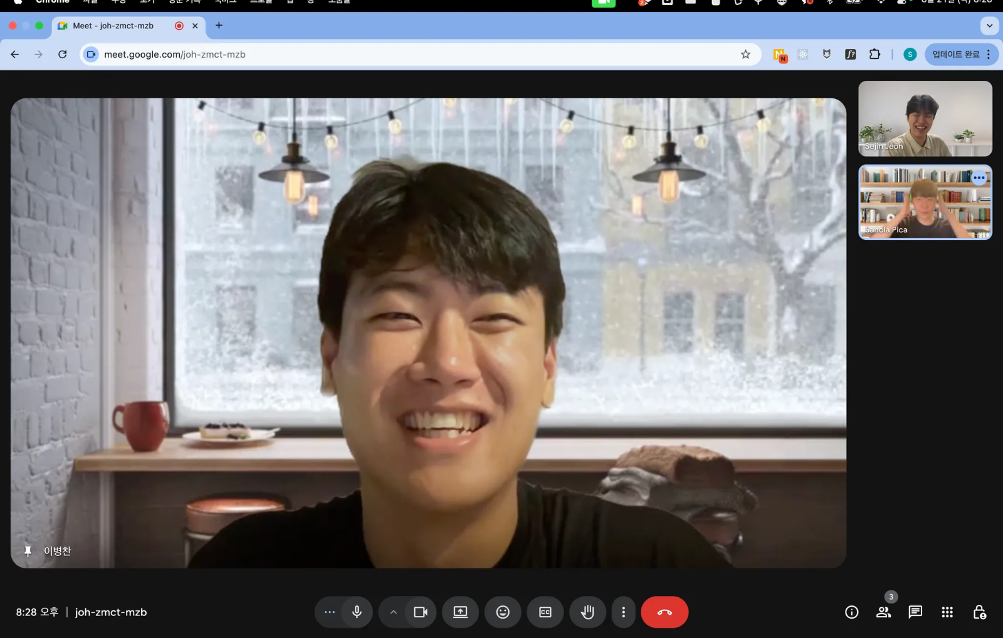This screenshot has height=638, width=1003.
Task: Show the participants list
Action: pyautogui.click(x=883, y=612)
